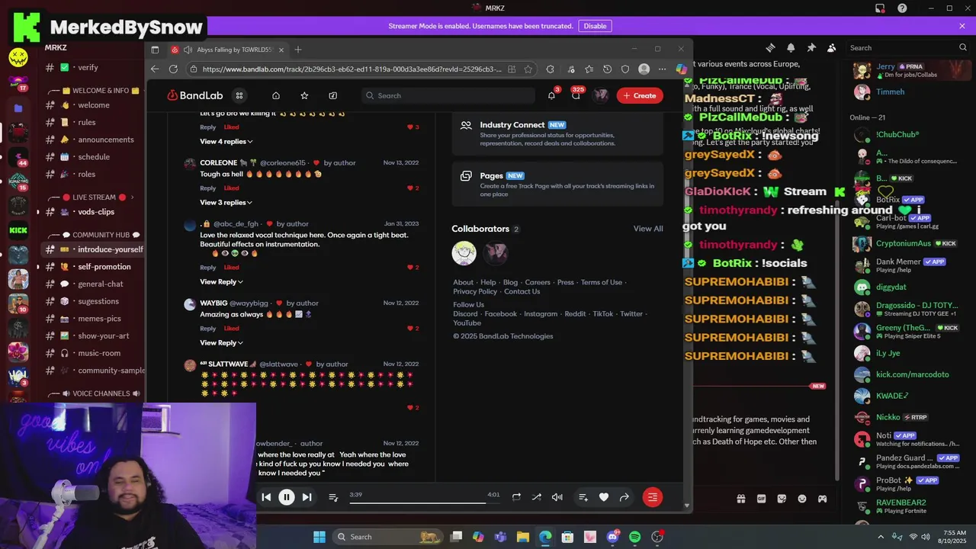Toggle Liked on CORLEONE's comment
Screen dimensions: 976x549
(x=231, y=188)
